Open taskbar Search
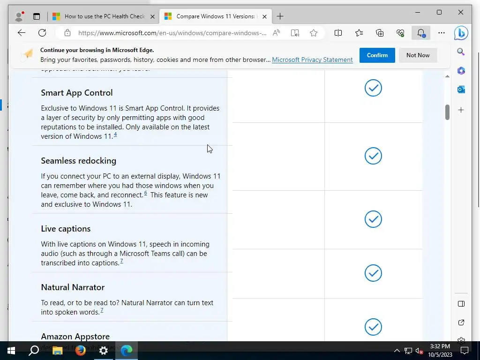 point(34,351)
